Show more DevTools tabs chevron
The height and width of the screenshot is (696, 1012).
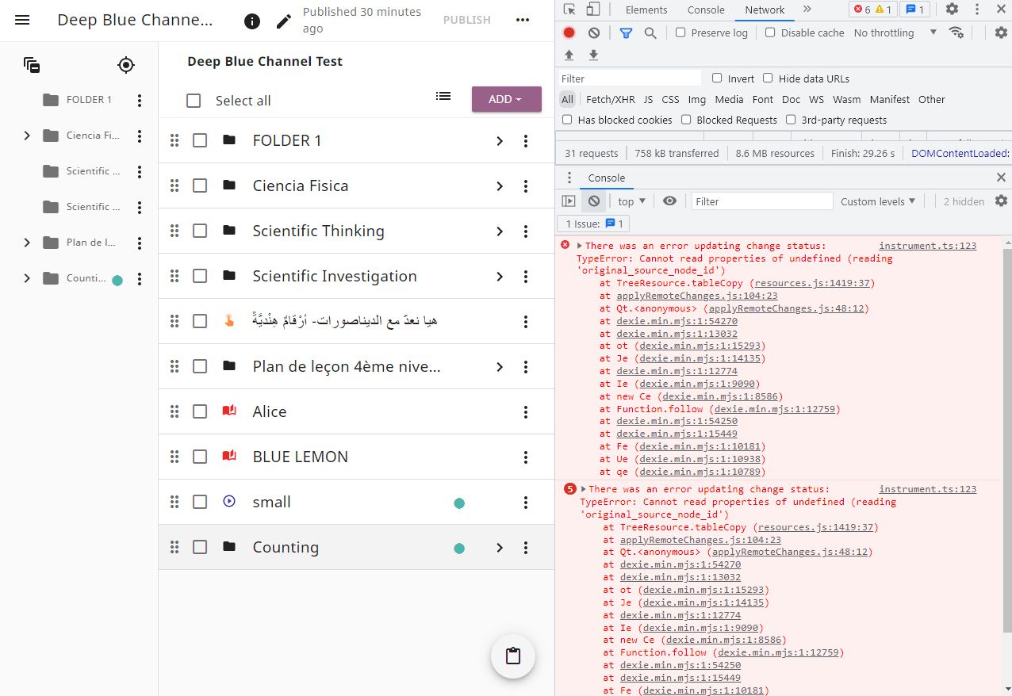[x=807, y=10]
